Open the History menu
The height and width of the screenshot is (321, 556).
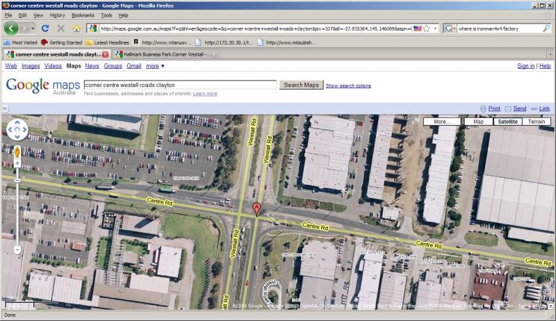pos(58,15)
